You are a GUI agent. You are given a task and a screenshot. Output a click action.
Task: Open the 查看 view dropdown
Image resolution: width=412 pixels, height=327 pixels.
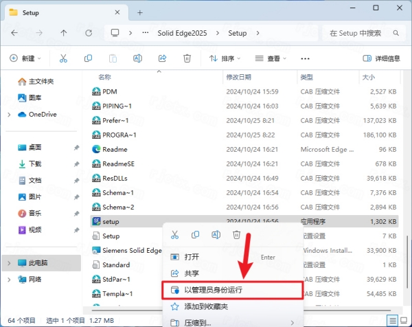[270, 58]
